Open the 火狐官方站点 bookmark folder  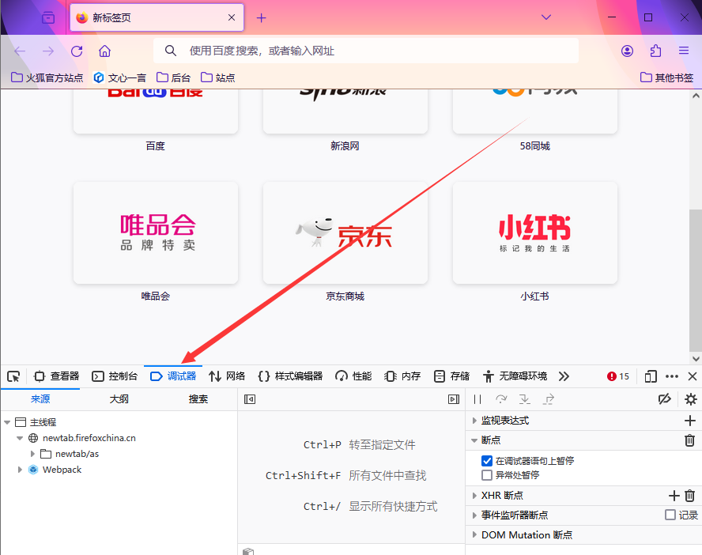47,78
